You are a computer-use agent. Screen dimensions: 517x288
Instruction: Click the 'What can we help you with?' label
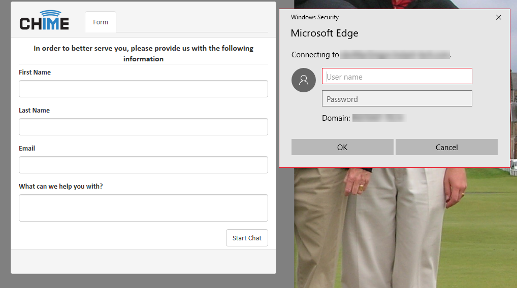pos(60,186)
